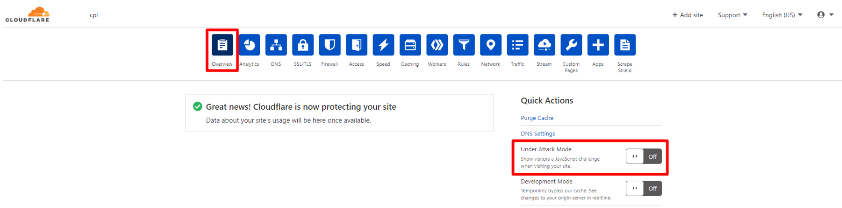The image size is (842, 208).
Task: Expand the Support dropdown menu
Action: [x=732, y=15]
